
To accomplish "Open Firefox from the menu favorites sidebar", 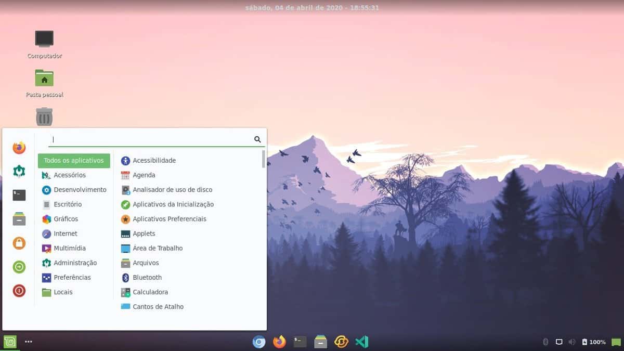I will pyautogui.click(x=19, y=148).
